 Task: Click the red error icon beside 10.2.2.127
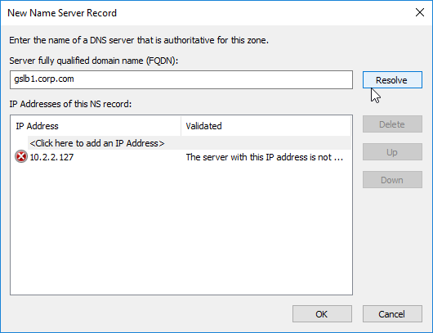tap(21, 156)
